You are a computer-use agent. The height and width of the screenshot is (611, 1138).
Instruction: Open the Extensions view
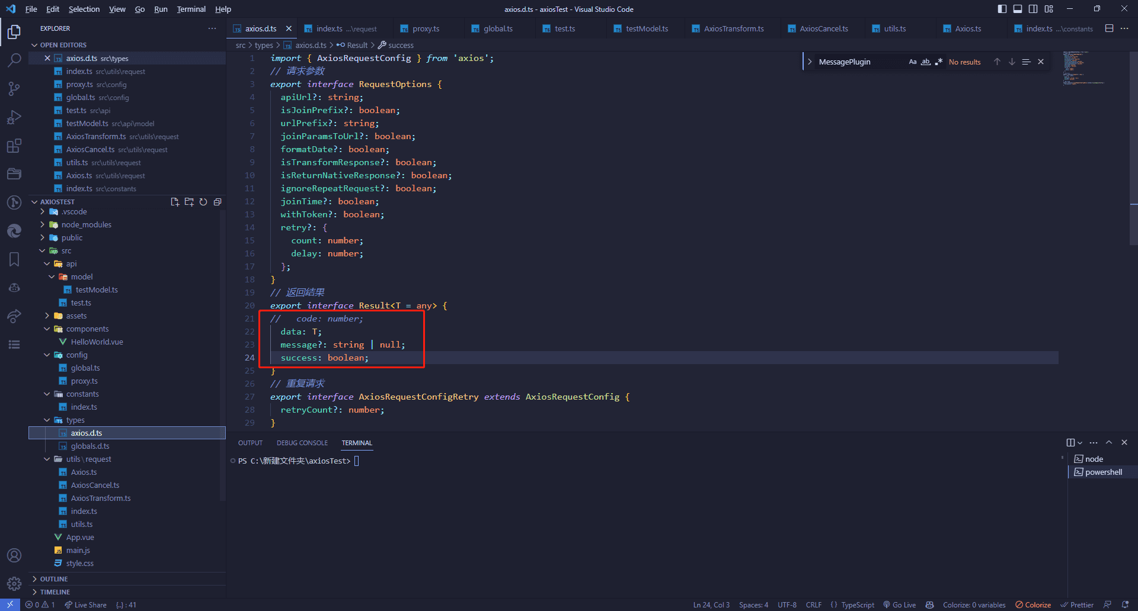14,146
